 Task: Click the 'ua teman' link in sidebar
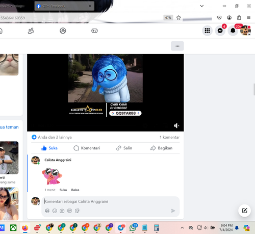[x=9, y=127]
